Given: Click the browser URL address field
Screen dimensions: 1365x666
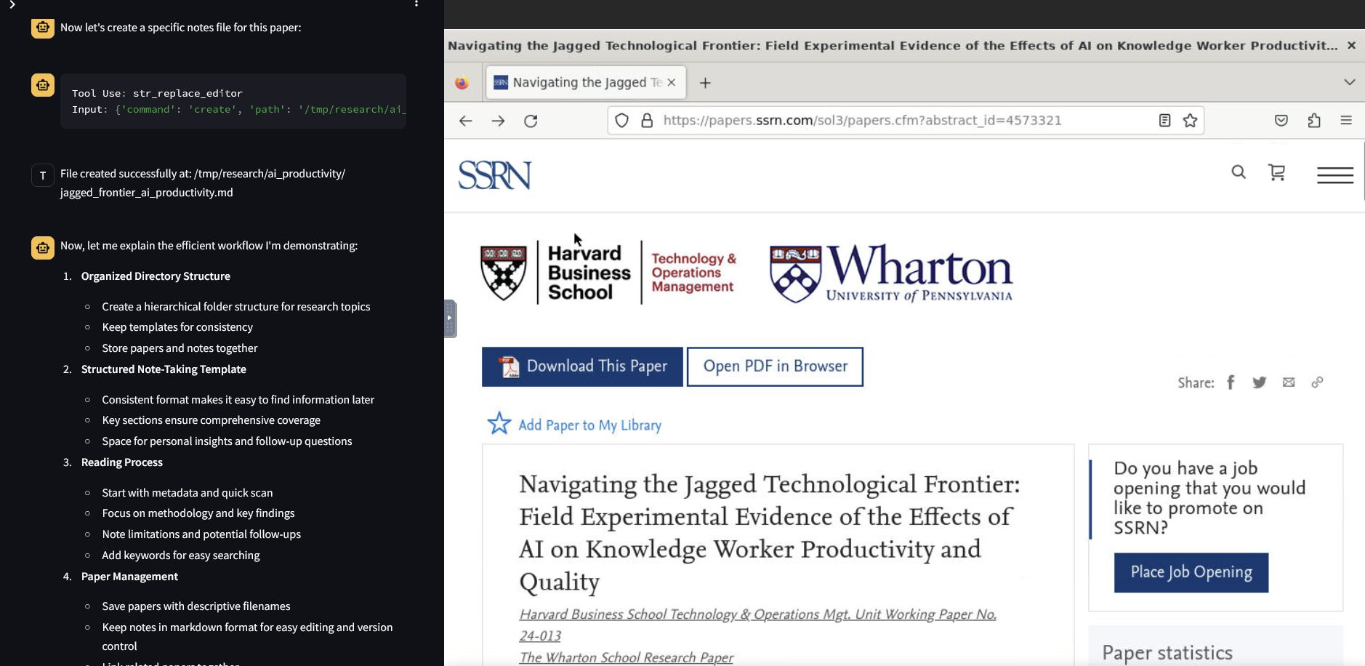Looking at the screenshot, I should (x=905, y=121).
